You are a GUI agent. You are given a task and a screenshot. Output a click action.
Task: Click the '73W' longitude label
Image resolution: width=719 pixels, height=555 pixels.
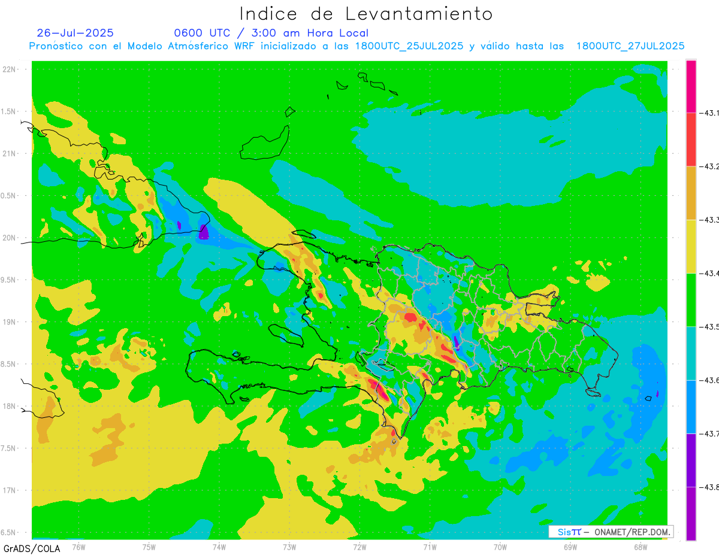tap(289, 547)
